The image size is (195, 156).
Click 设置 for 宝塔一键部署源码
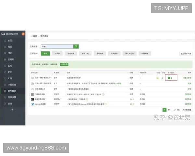[185, 78]
